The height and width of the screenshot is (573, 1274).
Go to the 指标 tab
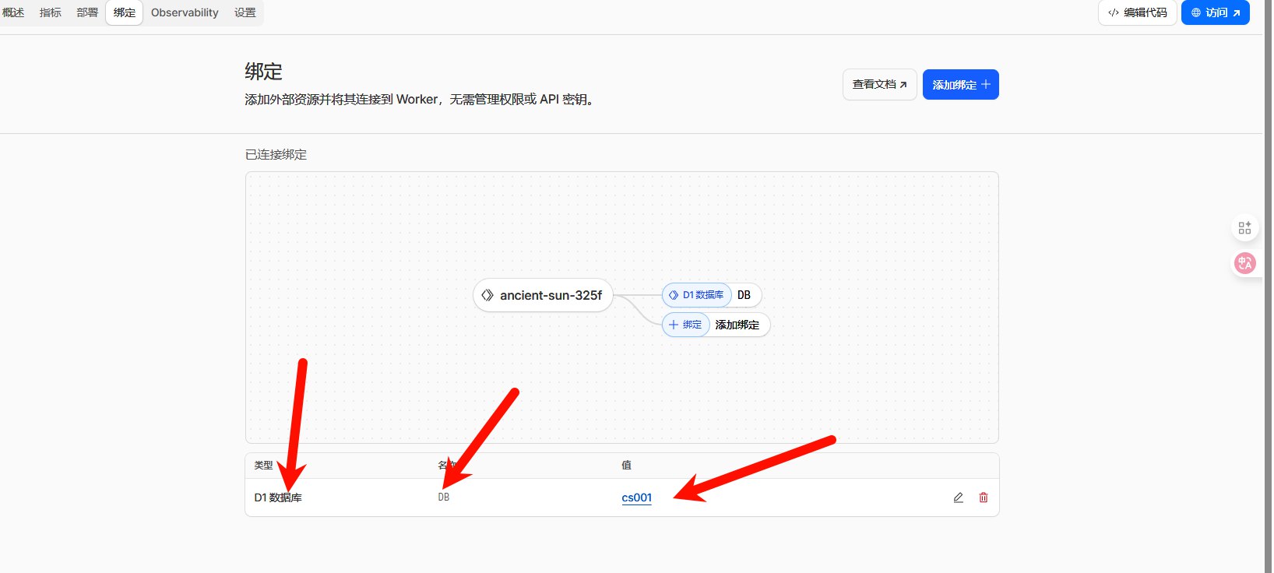pyautogui.click(x=51, y=12)
